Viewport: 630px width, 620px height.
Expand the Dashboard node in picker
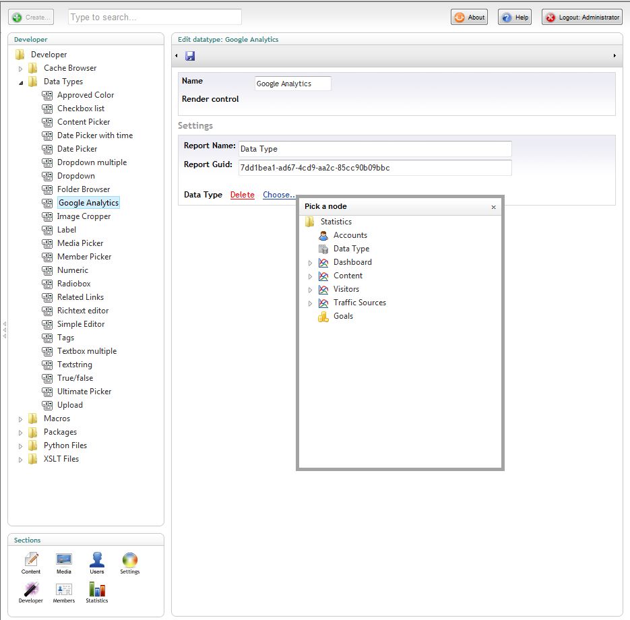[x=310, y=263]
